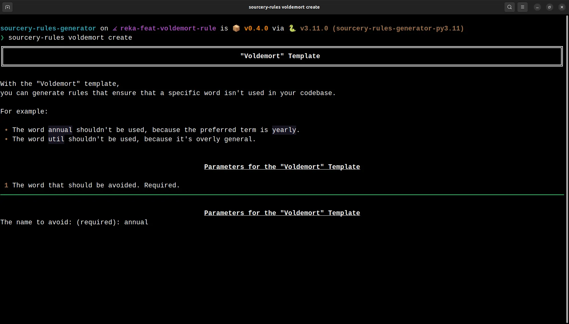Click the Voldemort Template boxed title

(280, 56)
